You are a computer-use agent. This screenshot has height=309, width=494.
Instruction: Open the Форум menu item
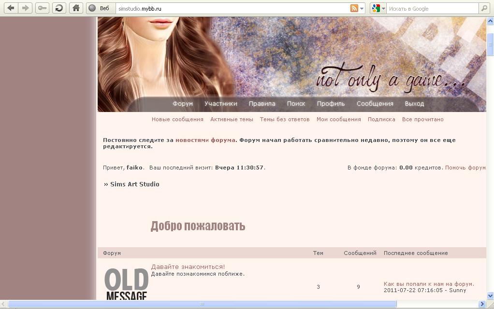[183, 103]
